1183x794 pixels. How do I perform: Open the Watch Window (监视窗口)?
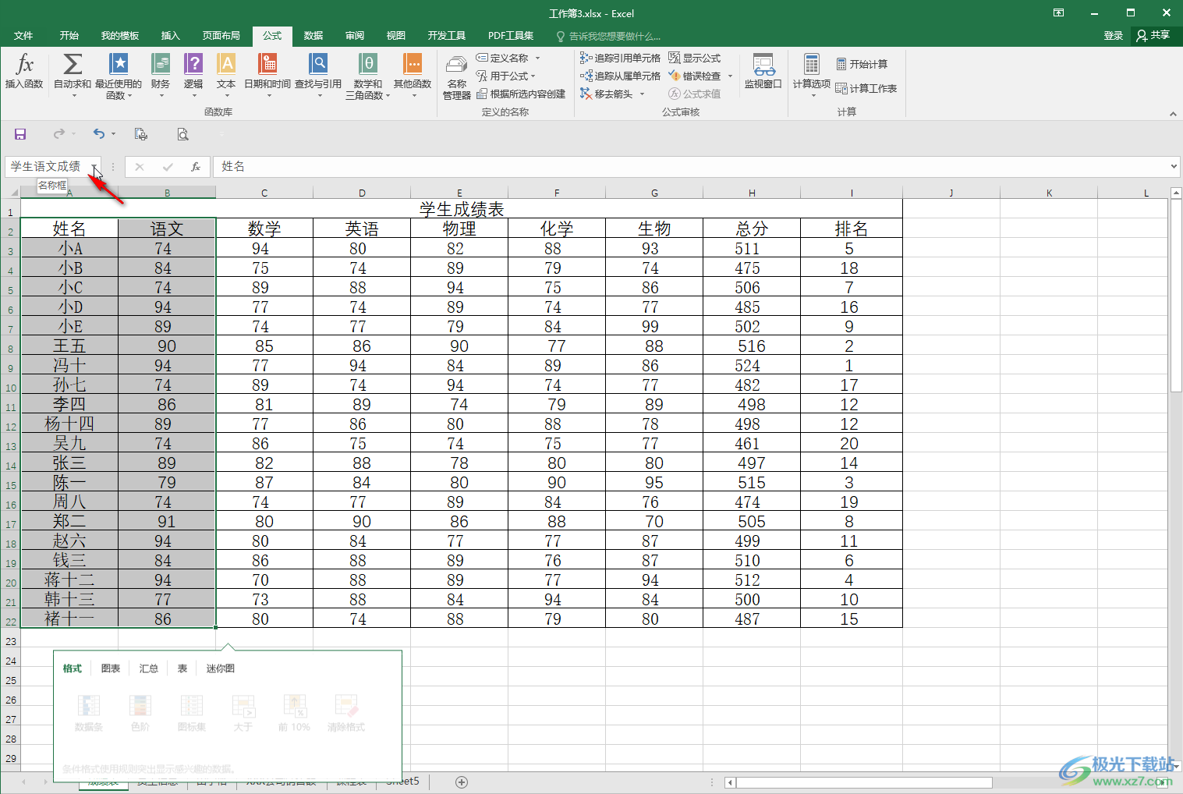point(763,72)
